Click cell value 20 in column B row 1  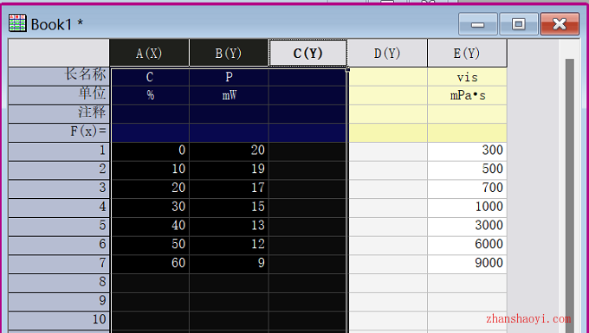click(x=229, y=151)
